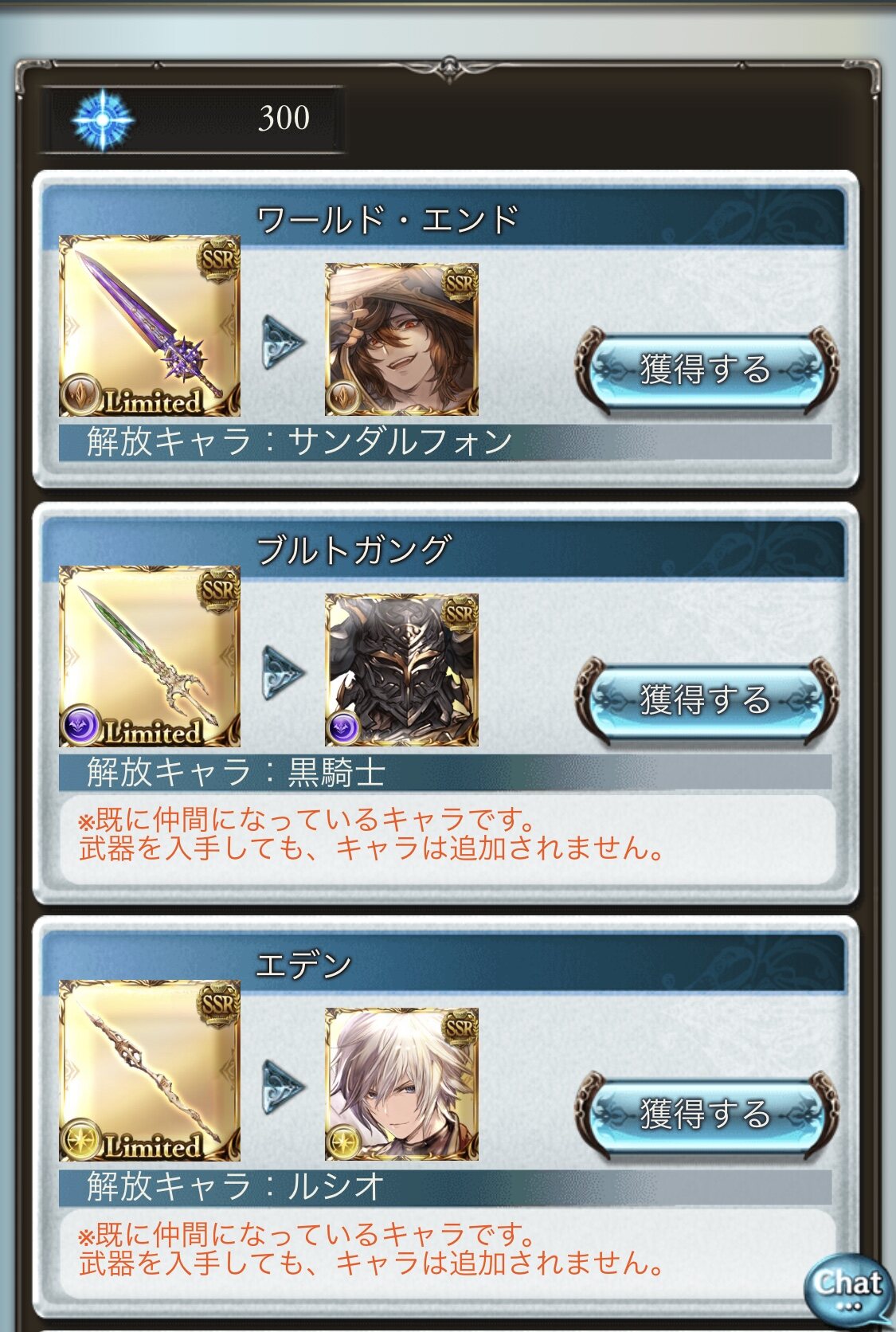
Task: Tap the blue spark crystal icon
Action: [103, 119]
